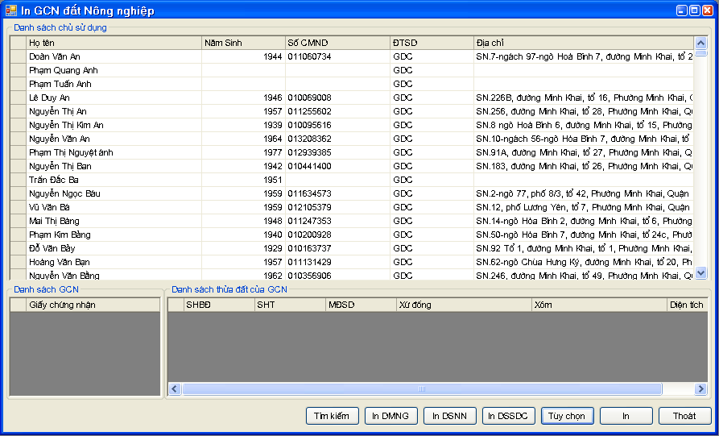Click the Giấy chứng nhận column header
The width and height of the screenshot is (719, 436).
(x=93, y=305)
